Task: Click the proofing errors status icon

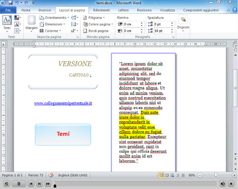Action: pos(51,175)
